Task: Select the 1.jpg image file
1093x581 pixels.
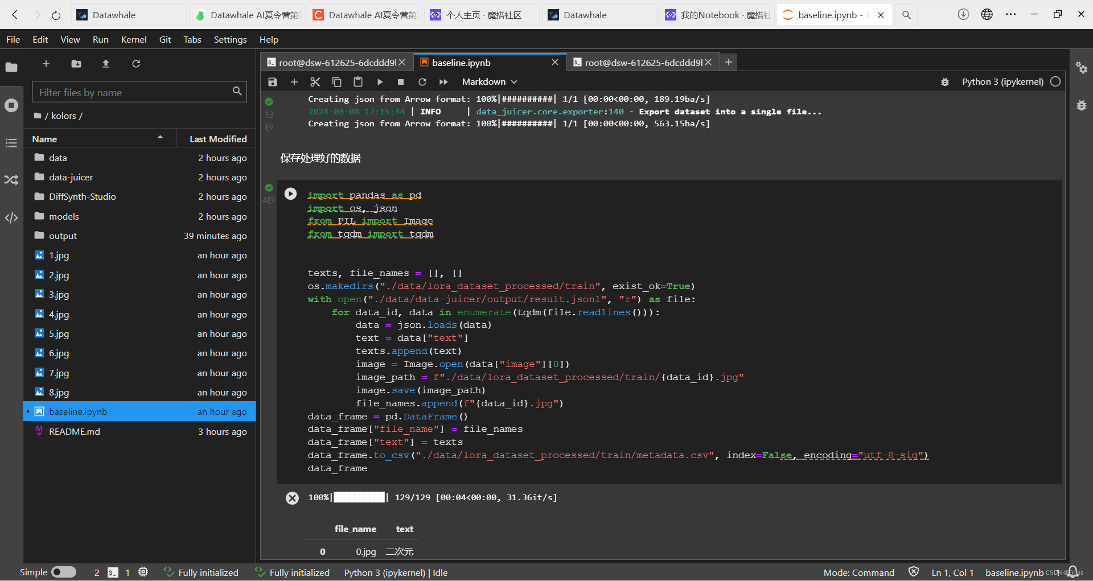Action: click(139, 256)
